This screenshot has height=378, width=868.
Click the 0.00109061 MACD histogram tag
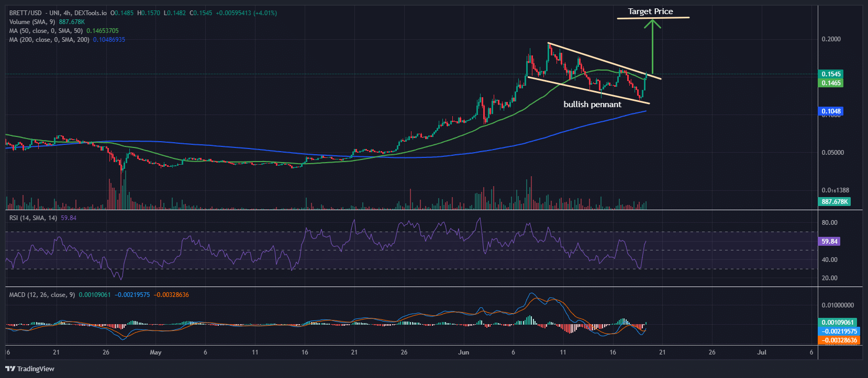point(837,323)
